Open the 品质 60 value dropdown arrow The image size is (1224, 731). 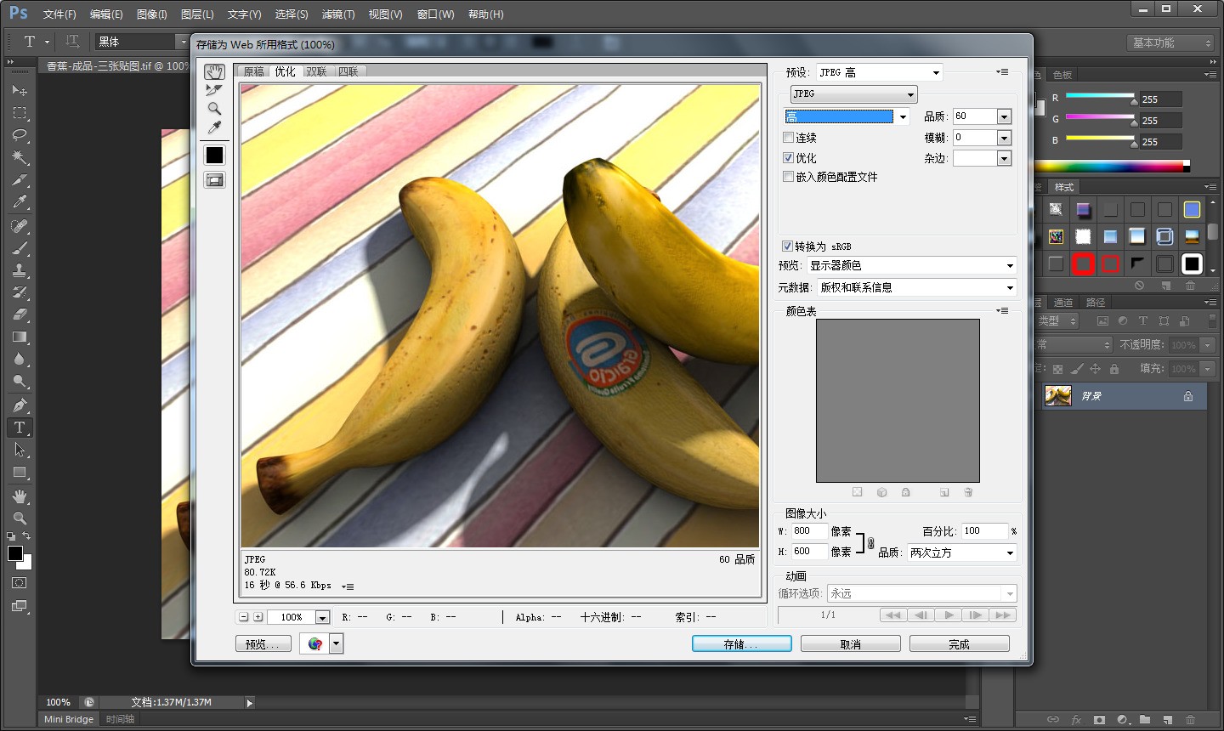coord(1004,116)
